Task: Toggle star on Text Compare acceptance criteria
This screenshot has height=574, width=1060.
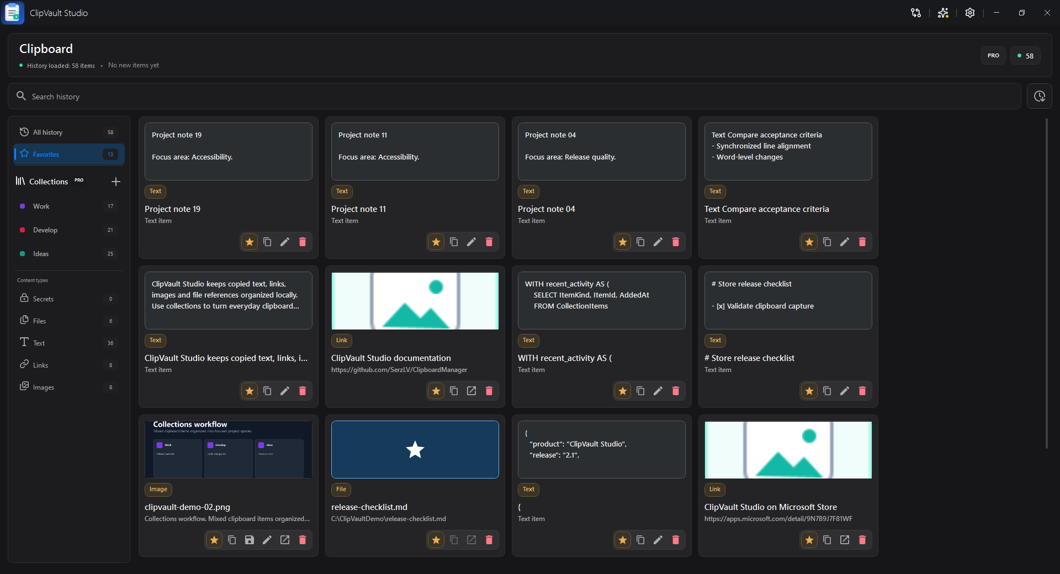Action: click(x=809, y=242)
